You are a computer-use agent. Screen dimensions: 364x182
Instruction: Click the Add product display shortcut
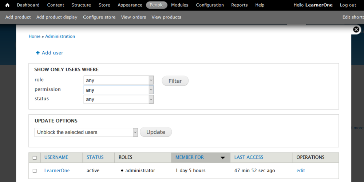click(57, 17)
